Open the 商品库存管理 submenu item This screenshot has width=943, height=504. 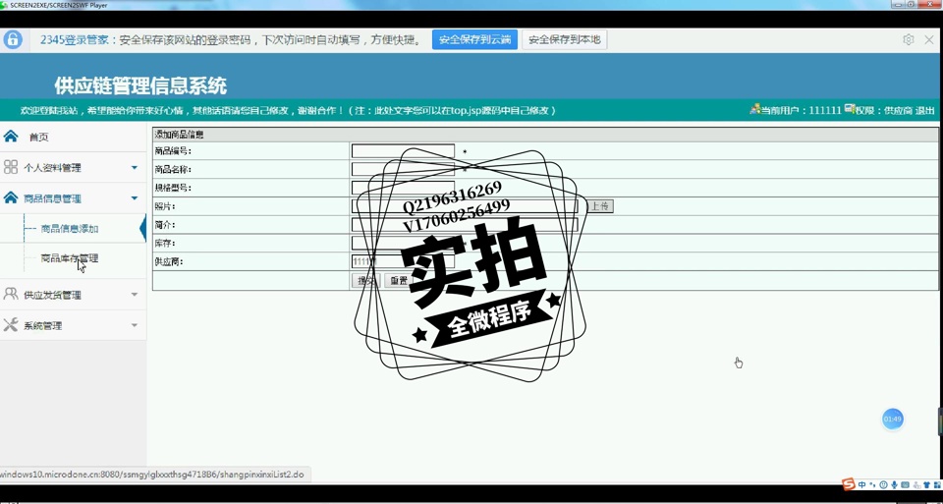(x=69, y=258)
